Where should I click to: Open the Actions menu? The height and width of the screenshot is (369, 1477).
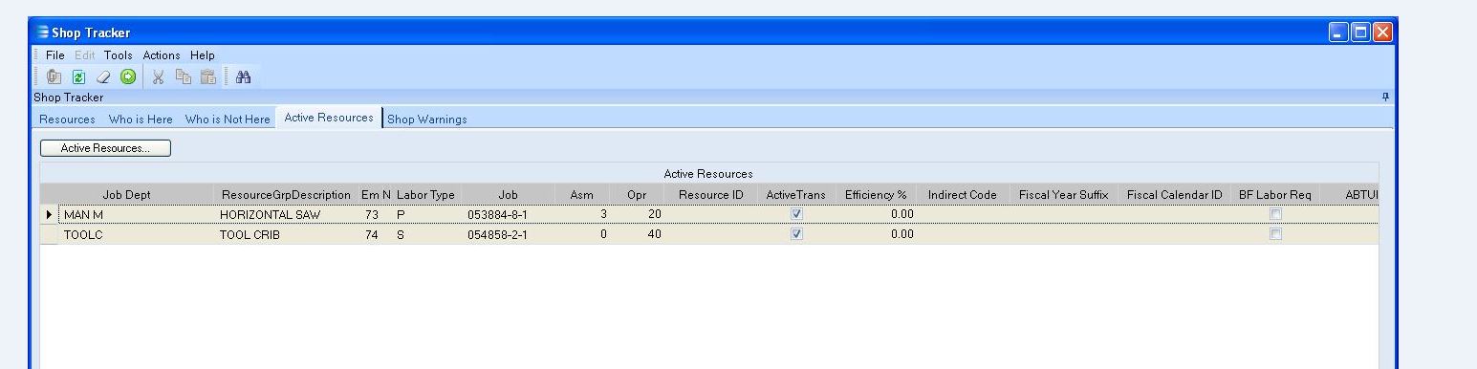(162, 55)
